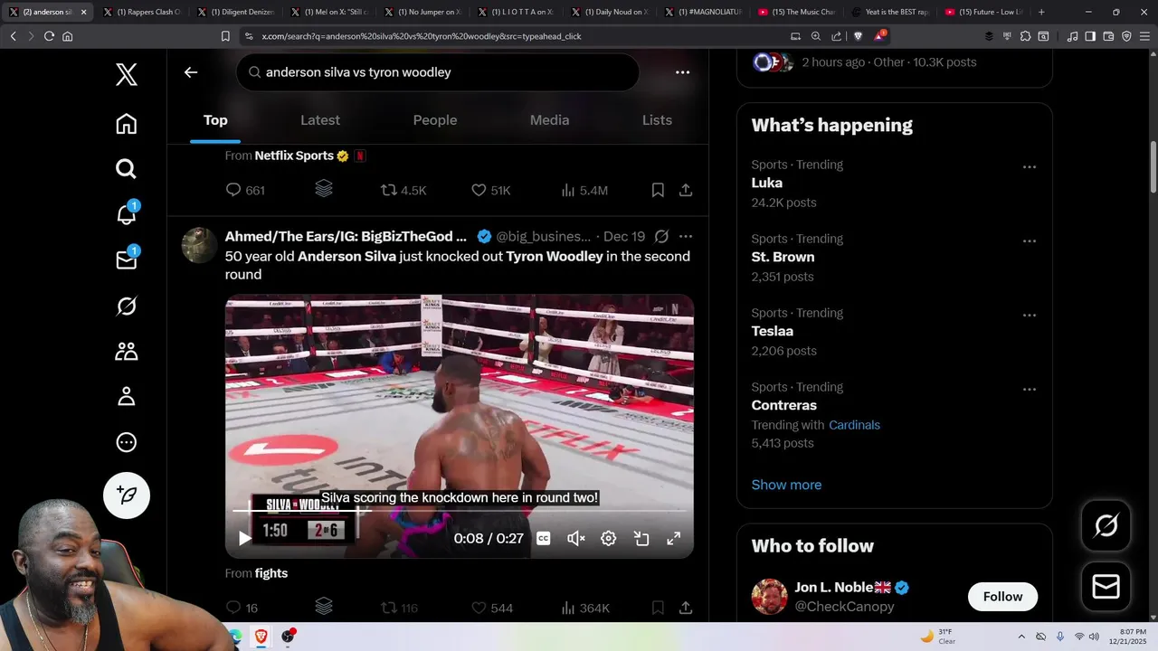The image size is (1158, 651).
Task: Open Brave Wallet icon
Action: coord(1108,36)
